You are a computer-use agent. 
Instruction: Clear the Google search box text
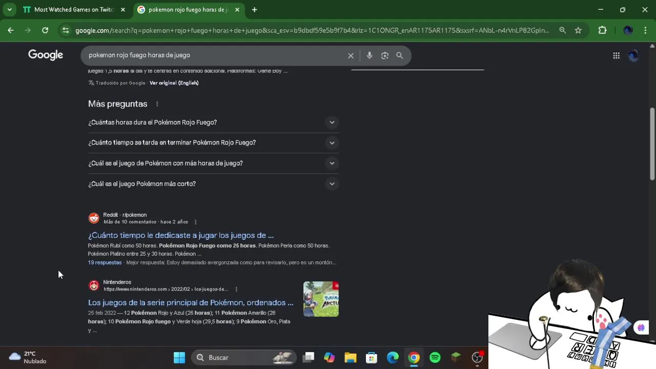coord(351,55)
